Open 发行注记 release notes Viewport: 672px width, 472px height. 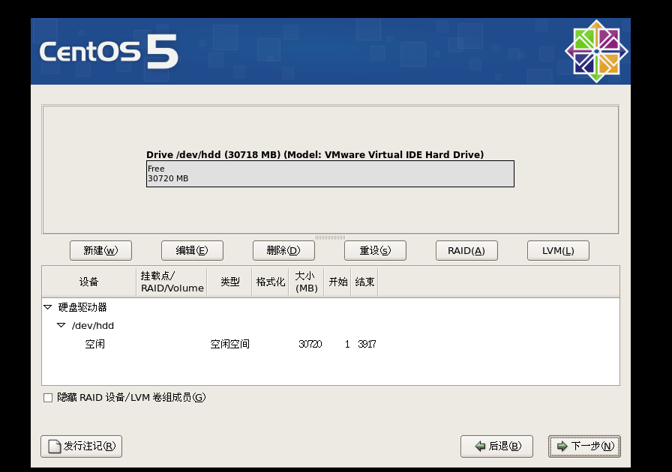[81, 446]
